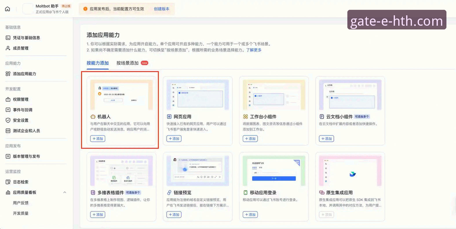Click the 机器人 robot icon
456x229 pixels.
[93, 117]
